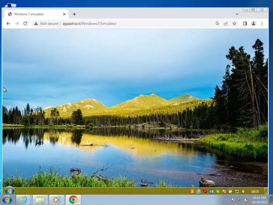Open Chrome three-dot menu
The image size is (273, 205).
click(x=262, y=23)
